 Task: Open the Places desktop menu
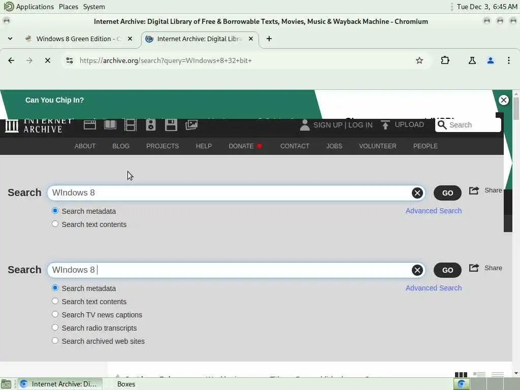pos(69,7)
